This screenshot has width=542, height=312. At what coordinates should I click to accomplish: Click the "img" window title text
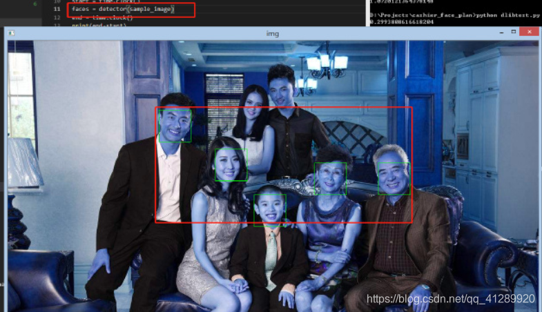point(273,34)
